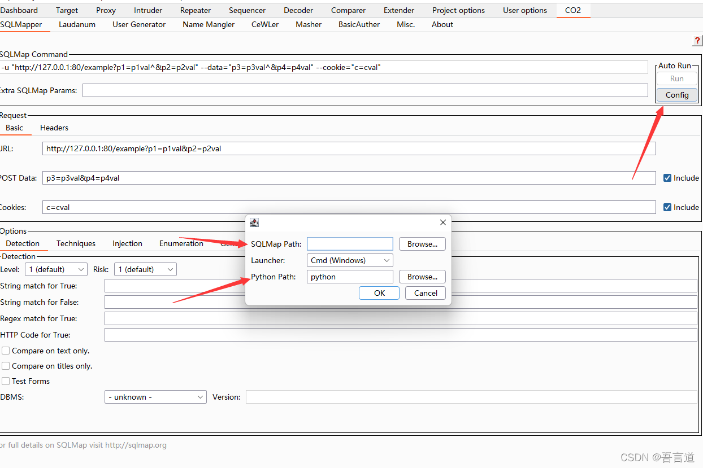Select the SQLMapper sub-tab
Viewport: 703px width, 468px height.
click(x=21, y=24)
